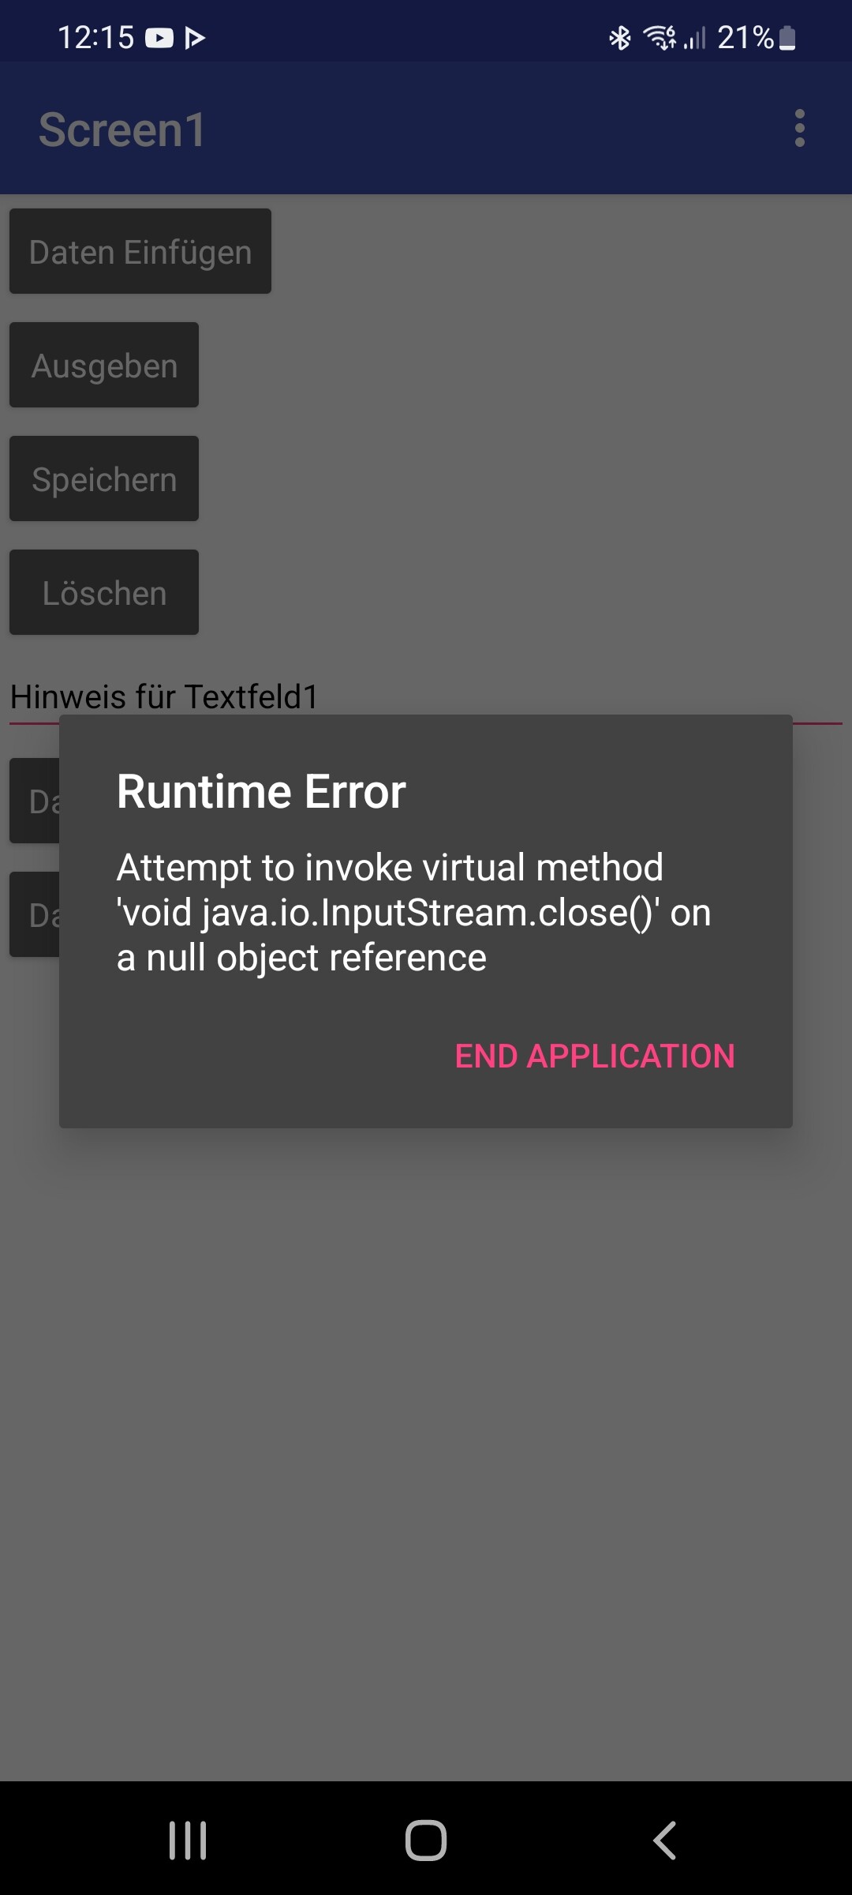Tap the Android home navigation button
The image size is (852, 1895).
click(426, 1841)
